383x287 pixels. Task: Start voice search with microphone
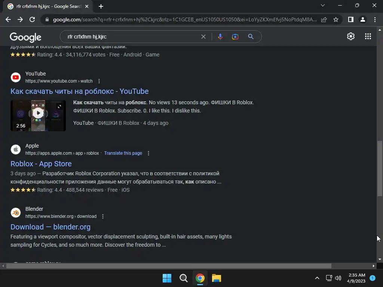[220, 37]
